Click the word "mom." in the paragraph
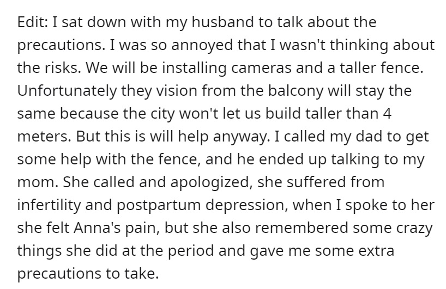446x289 pixels. click(38, 182)
